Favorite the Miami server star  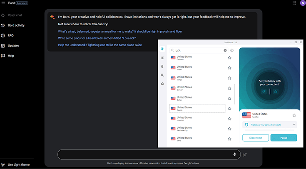tap(229, 68)
